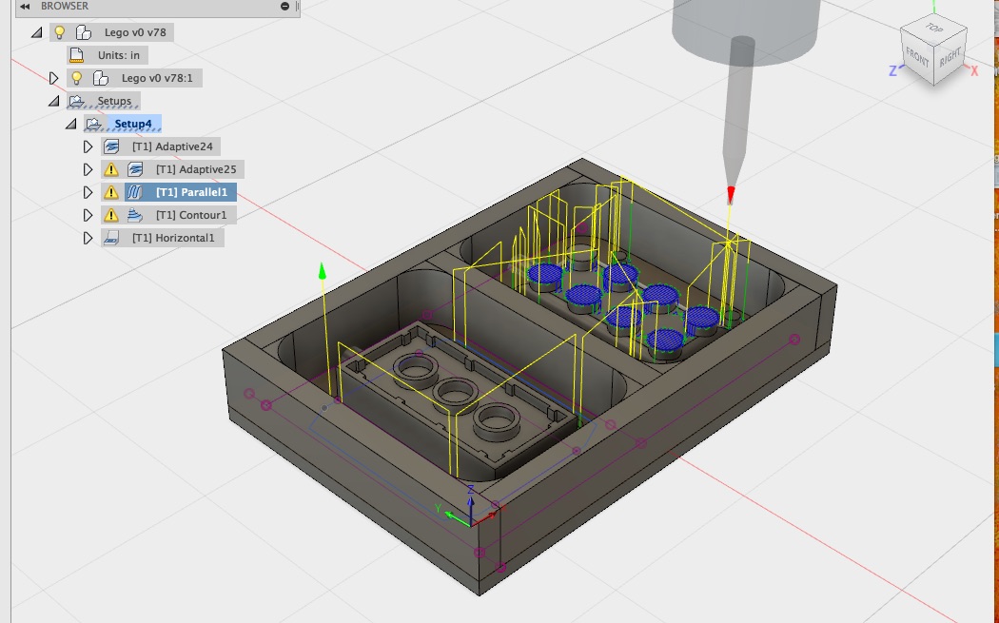
Task: Click the Horizontal1 toolpath icon
Action: [111, 238]
